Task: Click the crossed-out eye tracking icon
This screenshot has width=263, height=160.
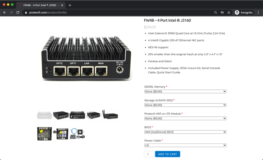Action: tap(222, 13)
